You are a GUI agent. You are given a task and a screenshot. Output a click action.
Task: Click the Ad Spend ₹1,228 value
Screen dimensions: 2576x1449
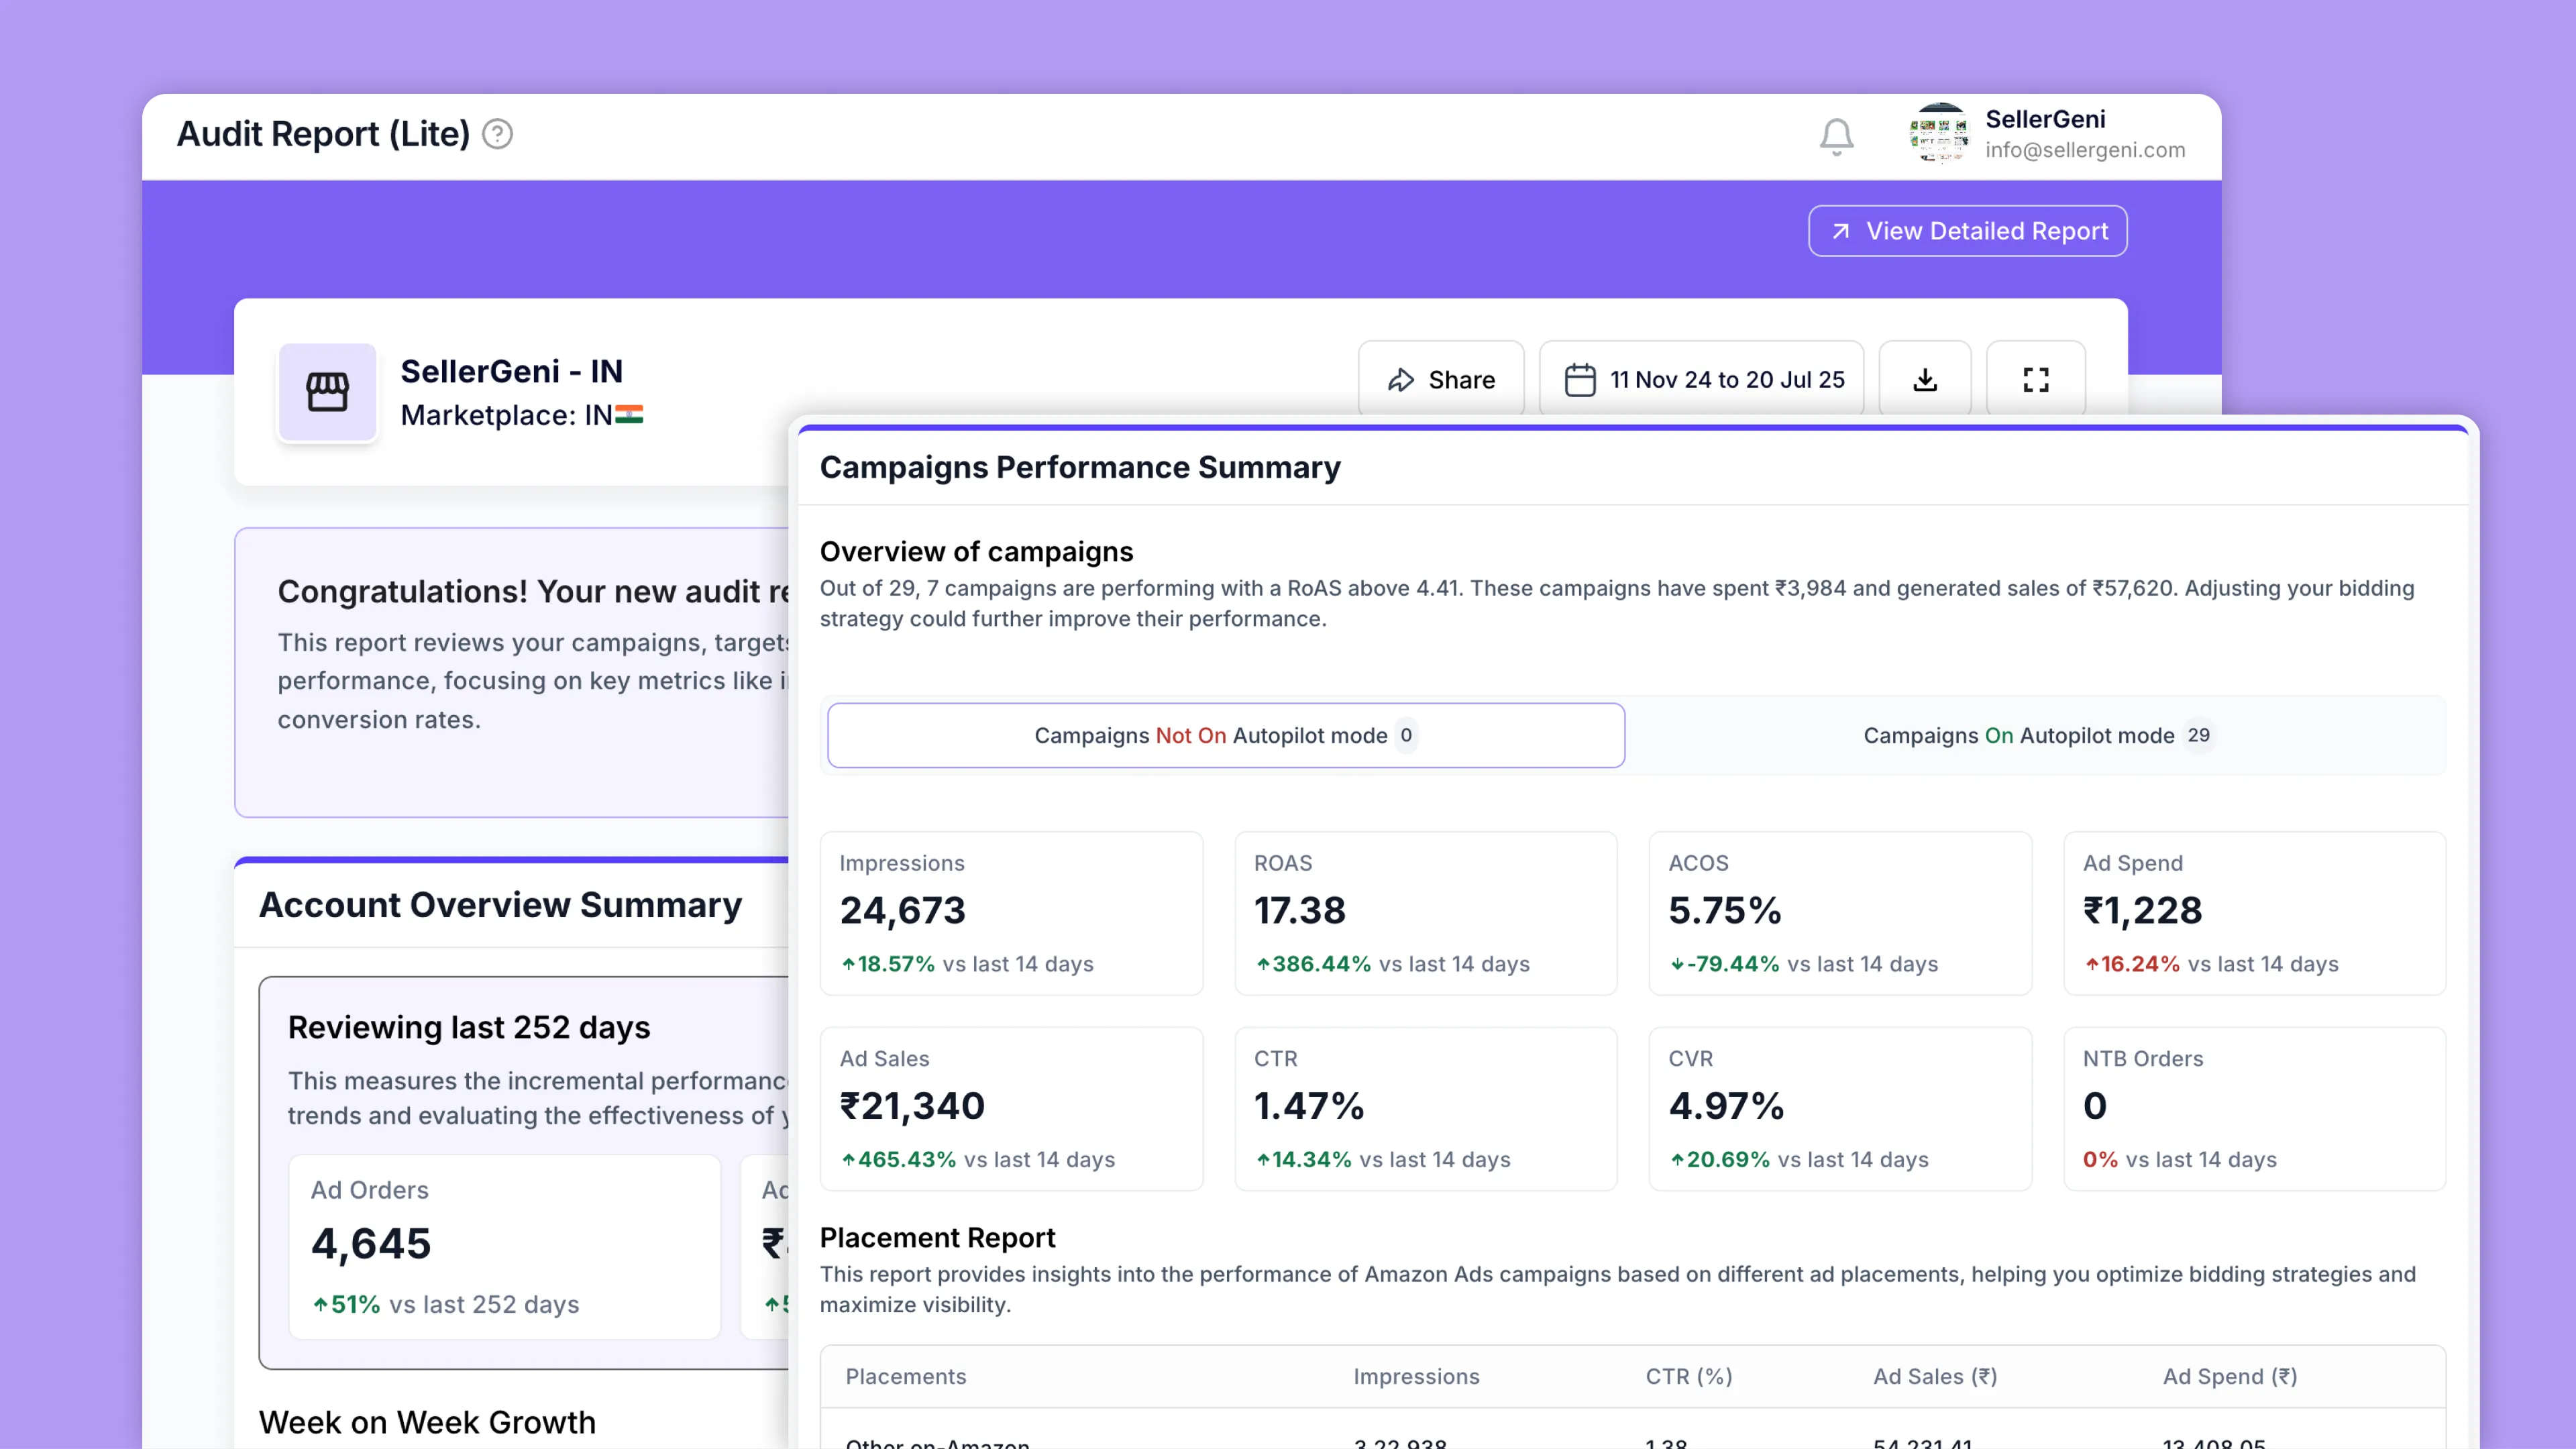click(2142, 910)
